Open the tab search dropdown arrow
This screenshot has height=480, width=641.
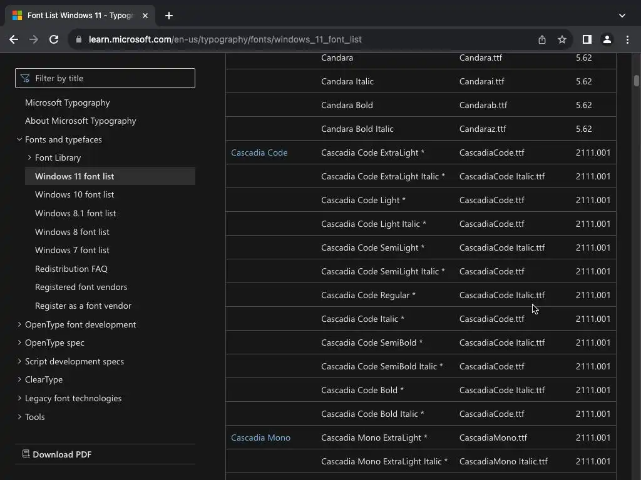(622, 16)
